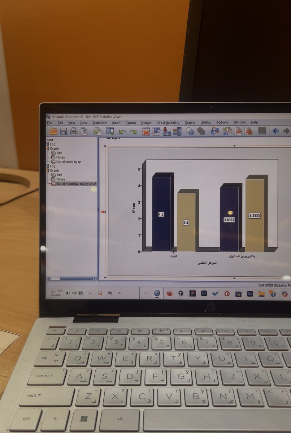Demote item with the dark right arrow

(286, 131)
